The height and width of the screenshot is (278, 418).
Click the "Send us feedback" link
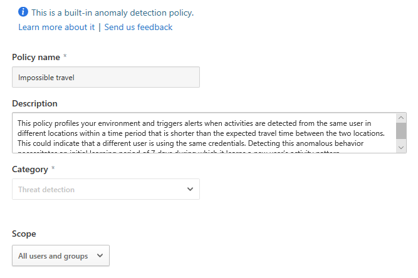(x=138, y=27)
